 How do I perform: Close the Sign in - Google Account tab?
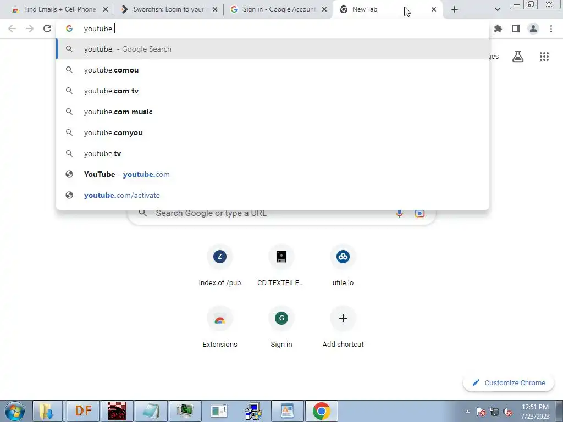[324, 9]
